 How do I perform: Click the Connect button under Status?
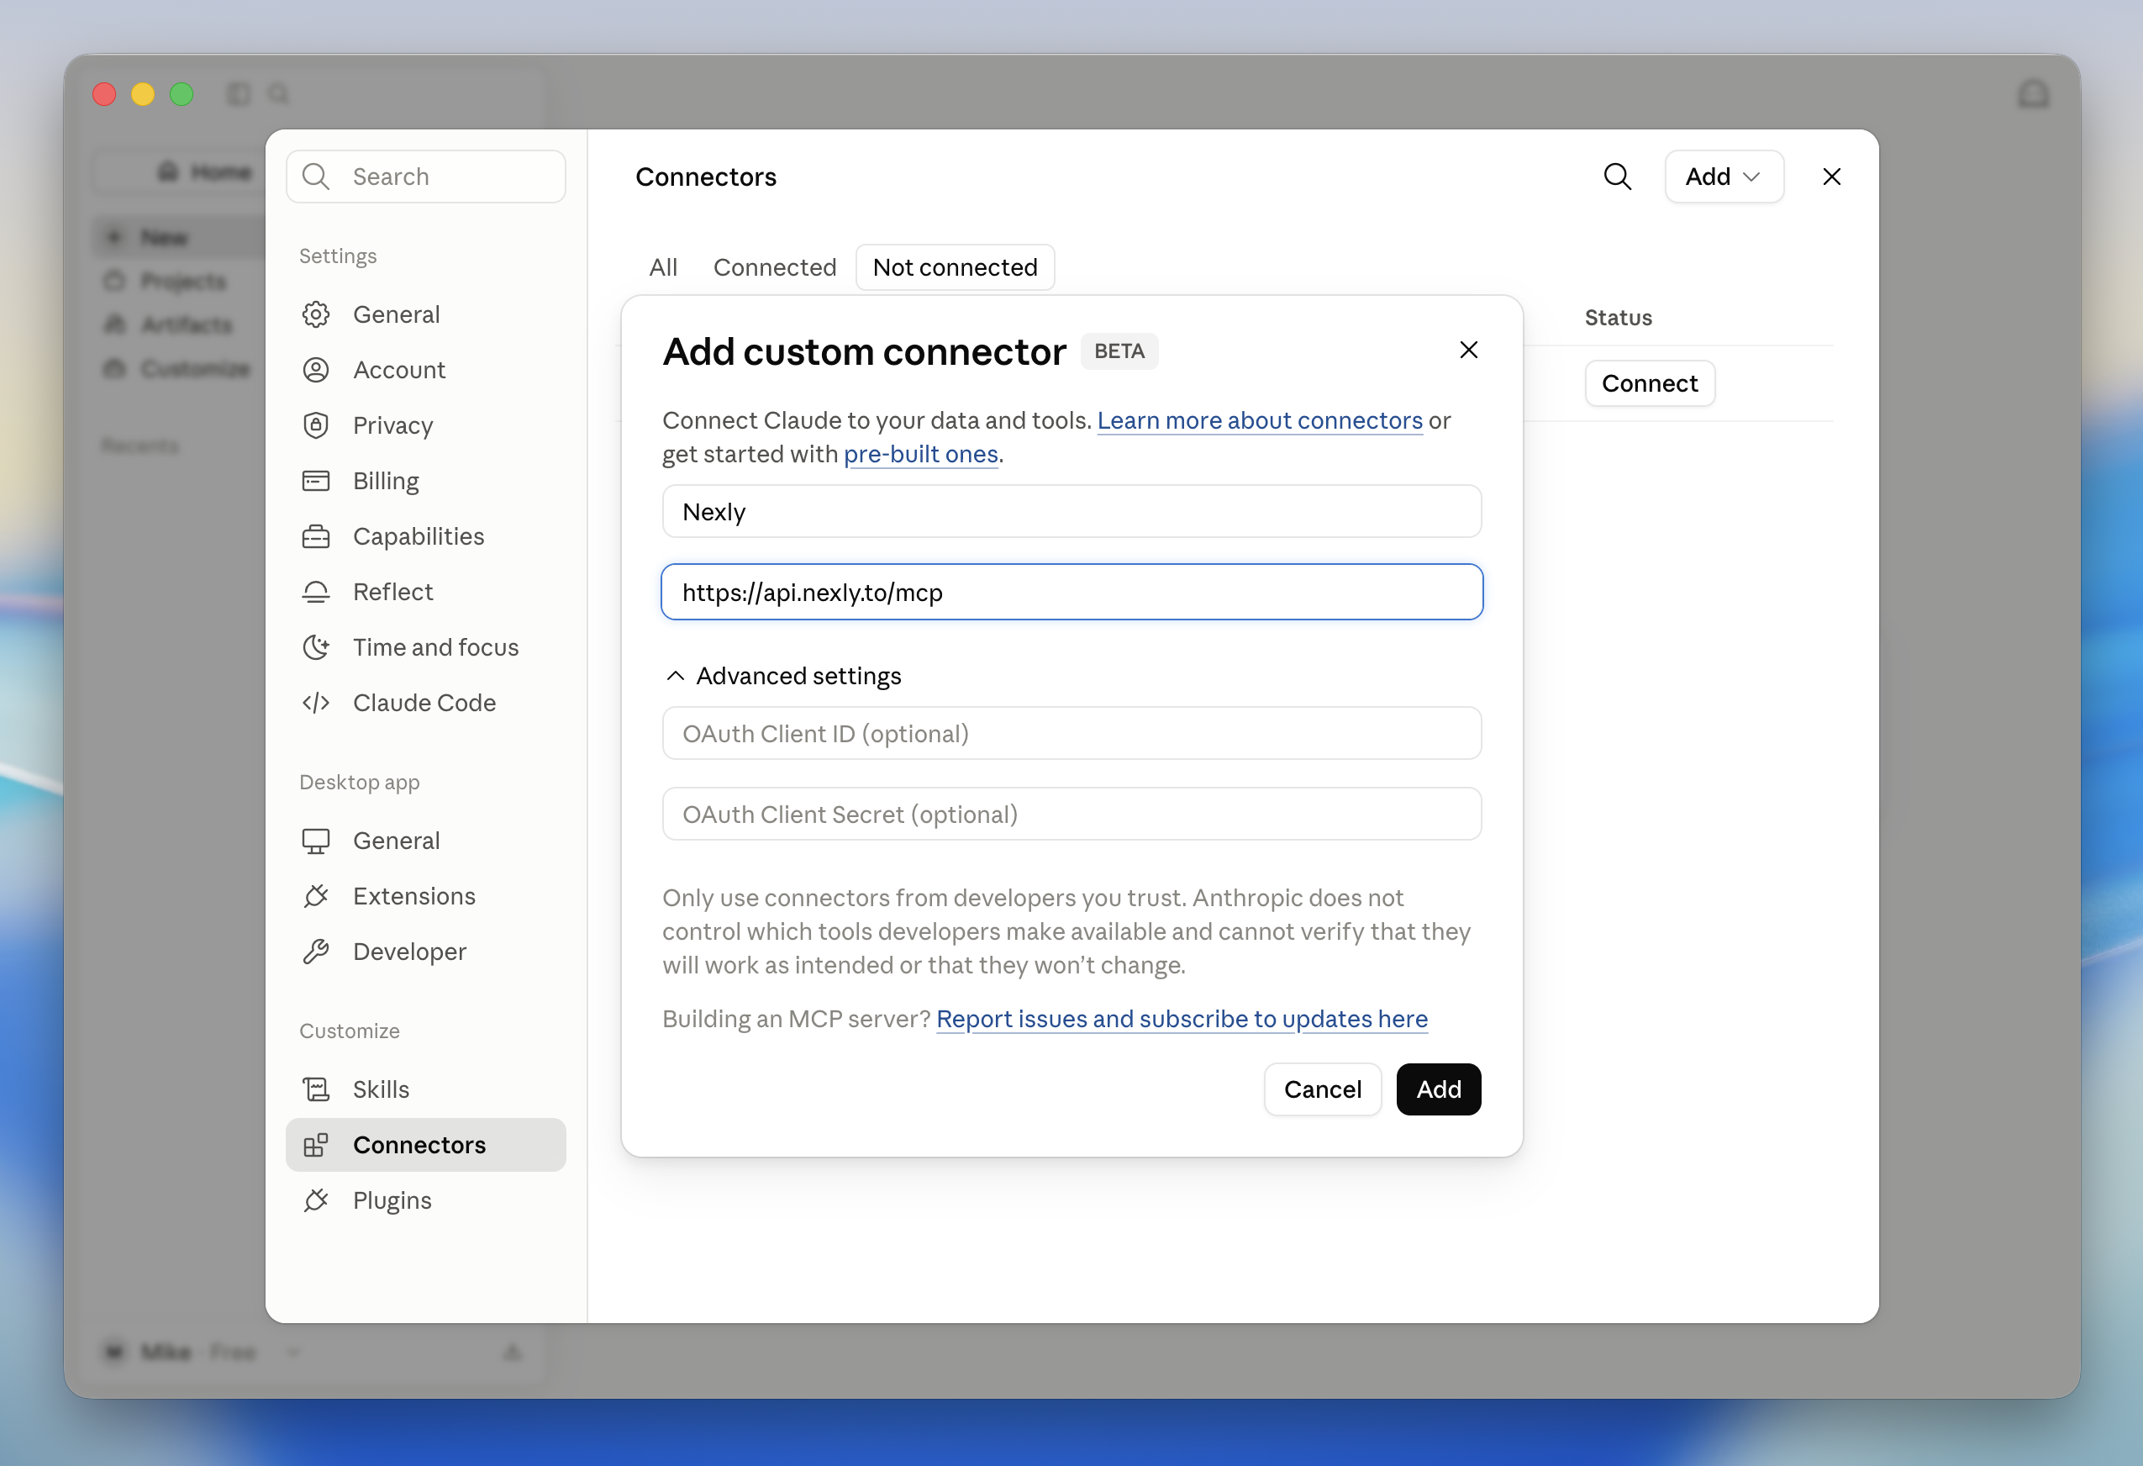coord(1650,382)
